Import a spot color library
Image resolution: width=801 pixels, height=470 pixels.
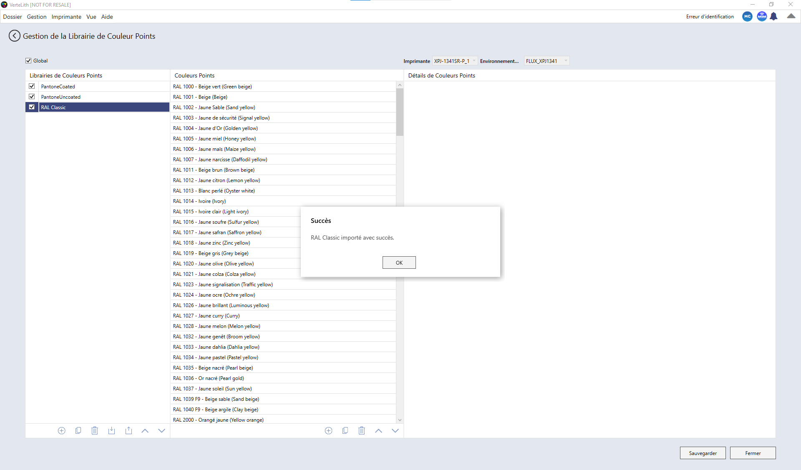pos(111,430)
